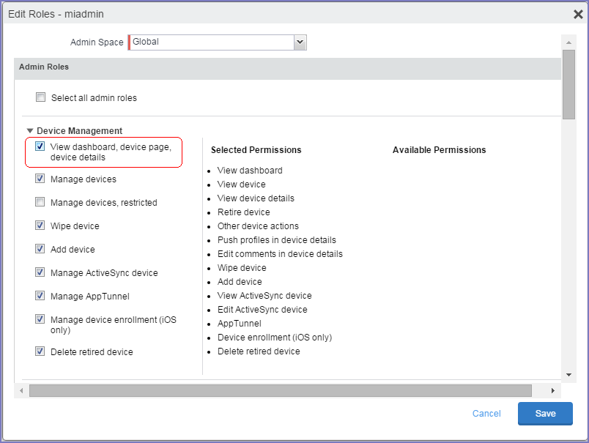
Task: Collapse the Device Management section triangle
Action: click(x=30, y=130)
